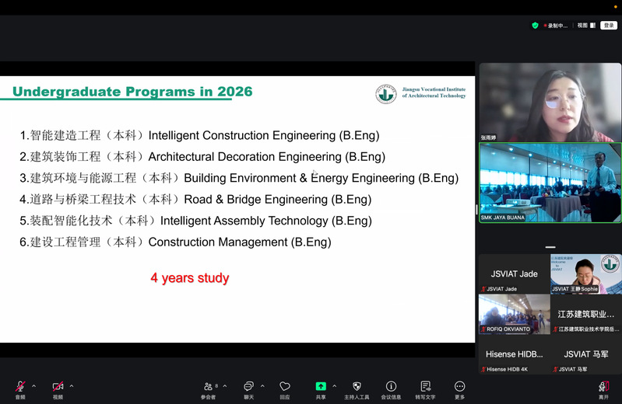
Task: Open transcription (转写文字) icon
Action: 425,387
